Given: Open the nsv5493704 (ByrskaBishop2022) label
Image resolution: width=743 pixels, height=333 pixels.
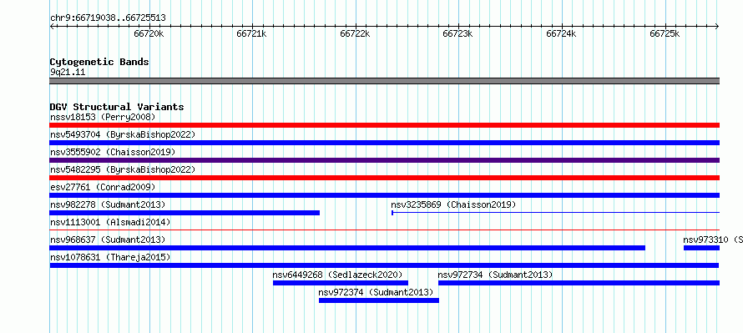Looking at the screenshot, I should point(123,134).
